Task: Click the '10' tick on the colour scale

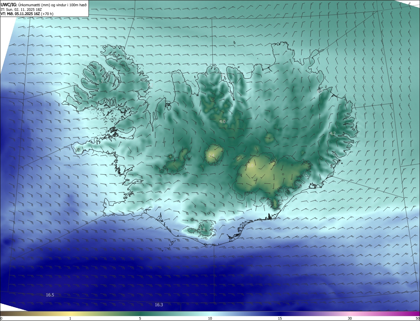Action: click(x=210, y=318)
